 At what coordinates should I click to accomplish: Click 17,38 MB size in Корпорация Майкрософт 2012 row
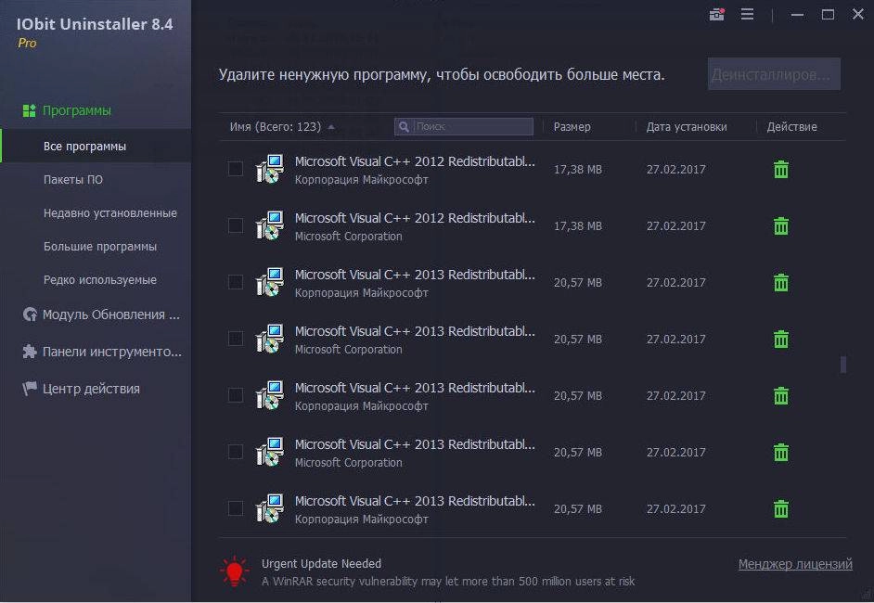tap(577, 170)
